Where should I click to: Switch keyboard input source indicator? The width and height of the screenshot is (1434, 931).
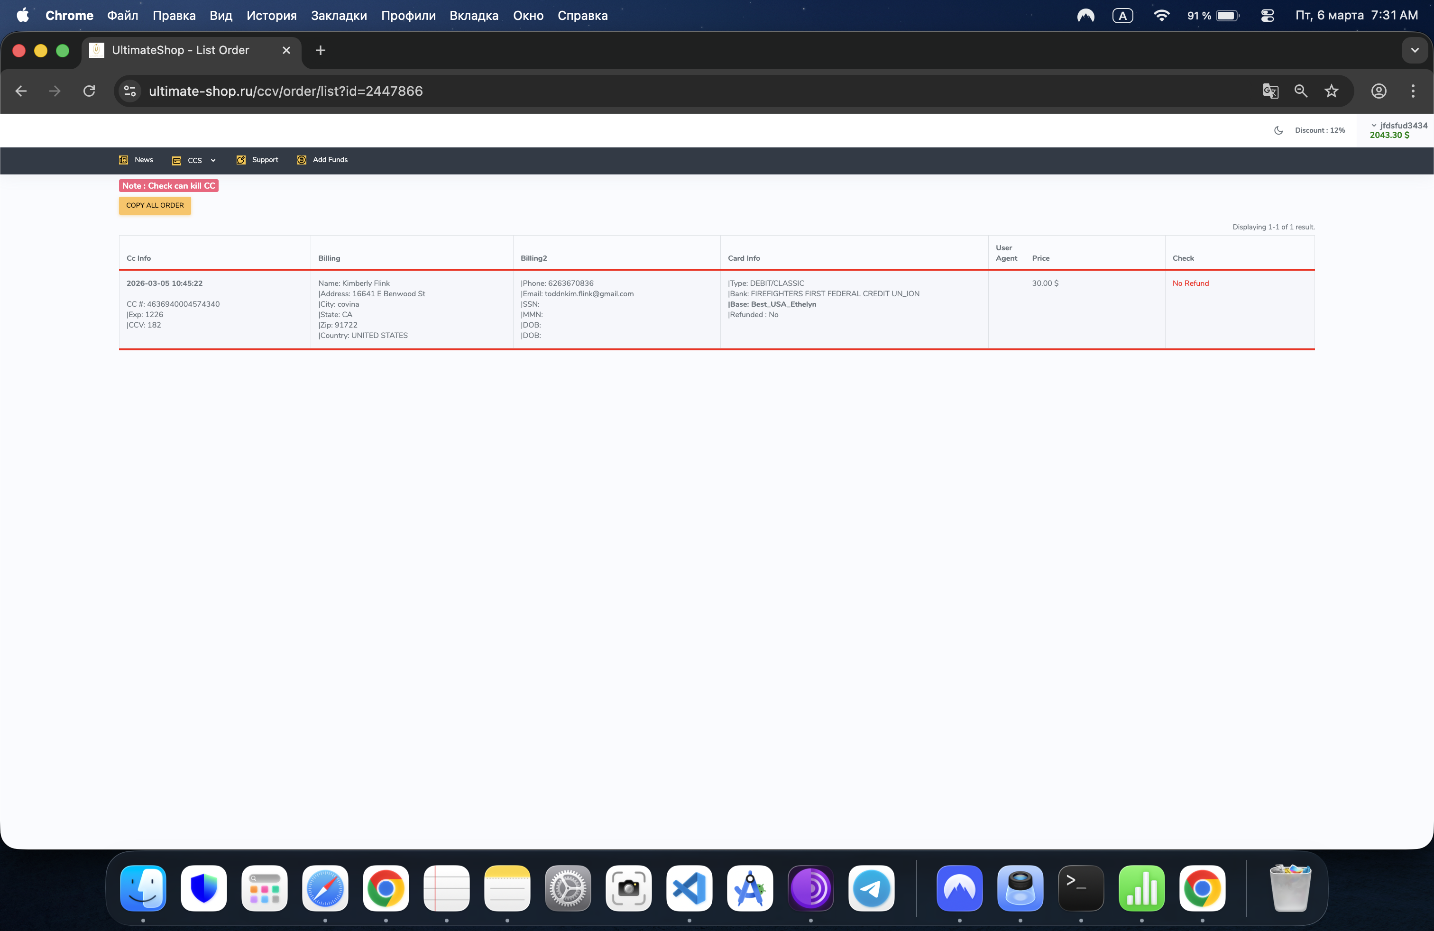point(1122,16)
